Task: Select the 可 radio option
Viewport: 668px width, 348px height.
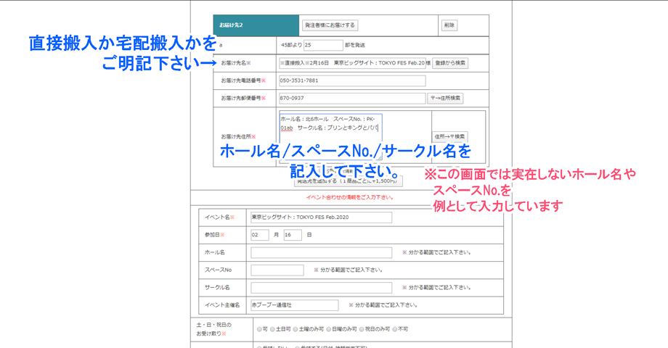Action: (258, 329)
